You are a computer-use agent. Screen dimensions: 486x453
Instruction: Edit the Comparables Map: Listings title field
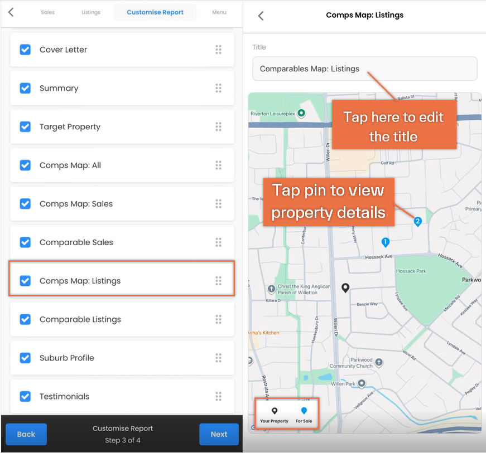[364, 69]
